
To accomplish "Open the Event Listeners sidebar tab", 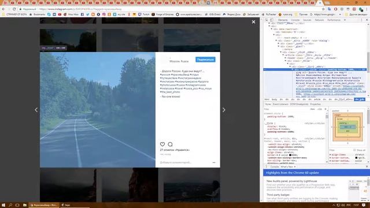I will point(280,104).
